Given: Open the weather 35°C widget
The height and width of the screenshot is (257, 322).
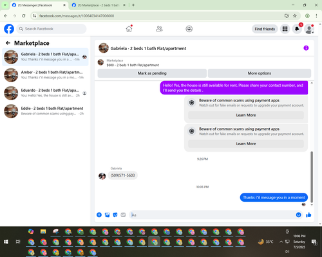Looking at the screenshot, I should (265, 242).
